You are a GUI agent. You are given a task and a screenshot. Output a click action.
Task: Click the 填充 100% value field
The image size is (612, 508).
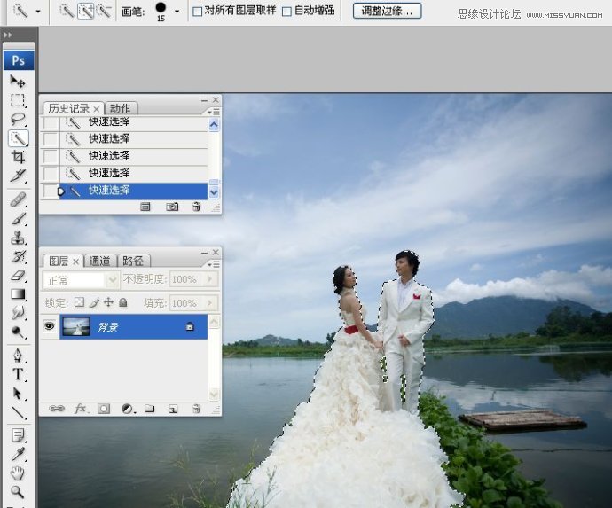click(186, 303)
